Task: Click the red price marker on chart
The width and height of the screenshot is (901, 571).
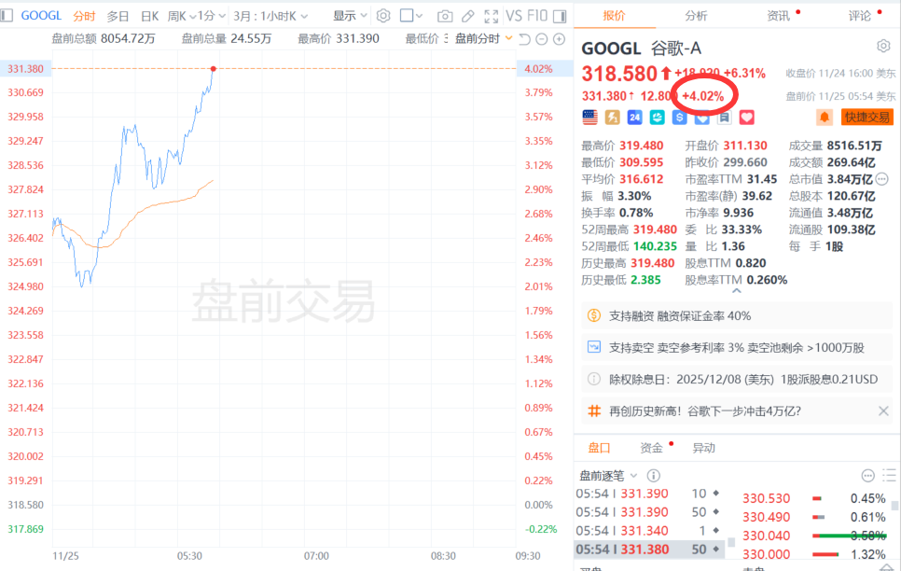Action: tap(214, 69)
